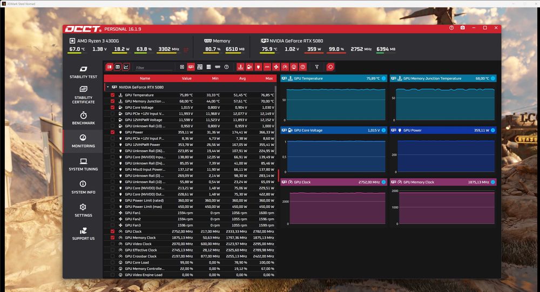Uncheck the GPU Clock row checkbox
The height and width of the screenshot is (292, 540).
[x=113, y=232]
